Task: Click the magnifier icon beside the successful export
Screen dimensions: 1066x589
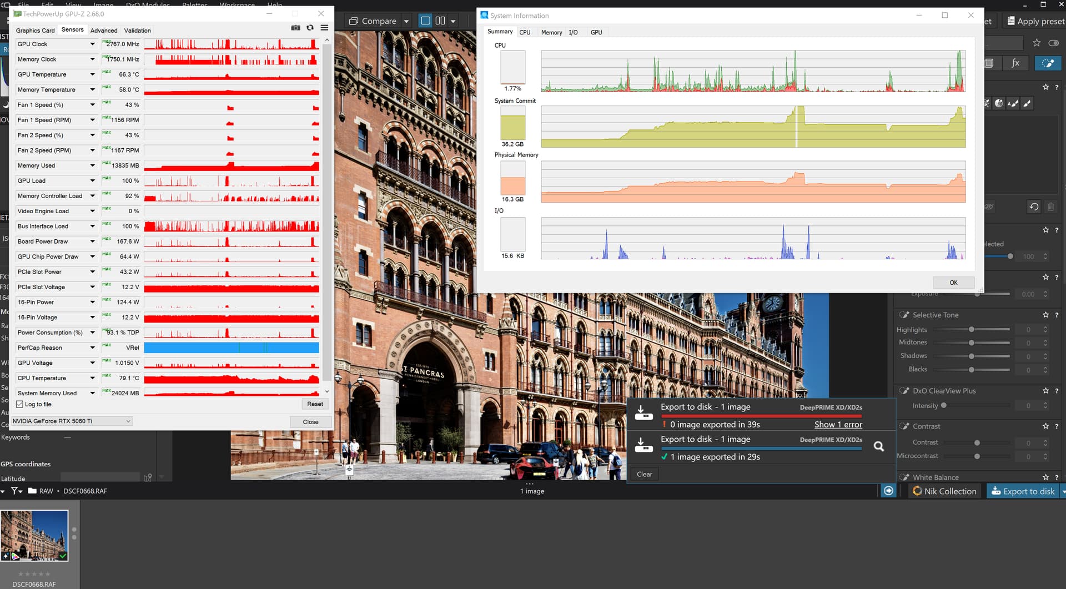Action: (x=878, y=446)
